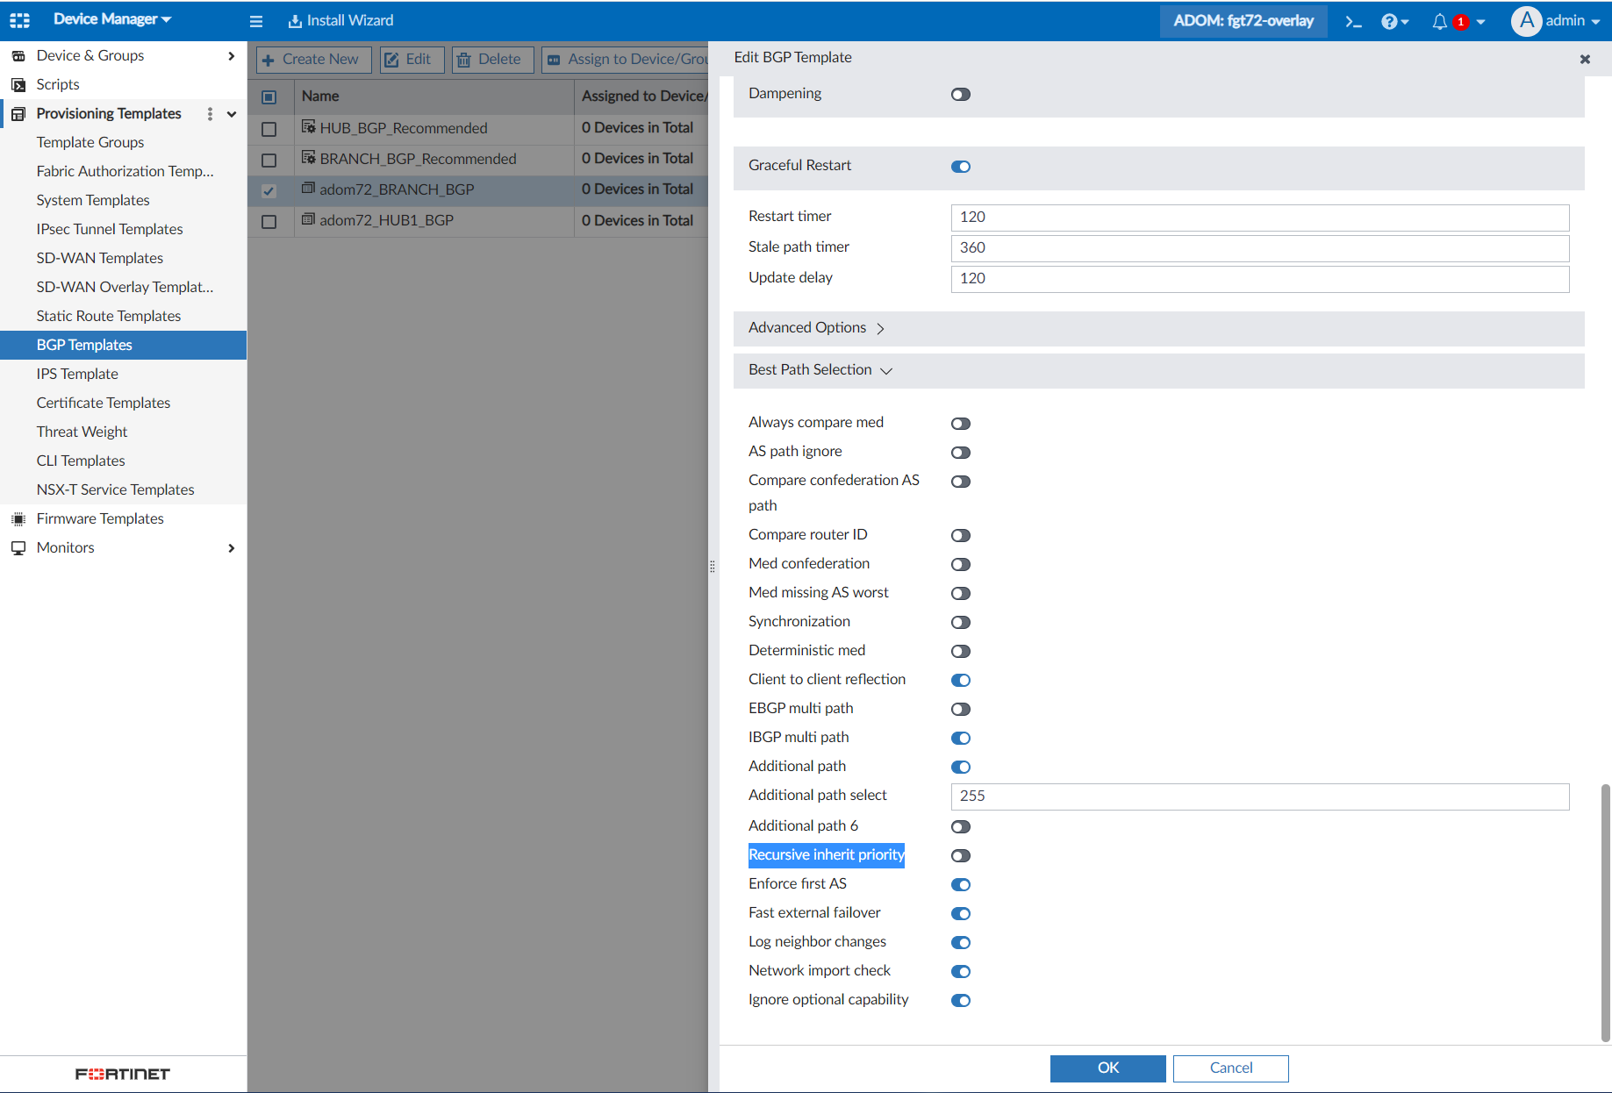Expand the Device & Groups section
The height and width of the screenshot is (1093, 1612).
(232, 56)
